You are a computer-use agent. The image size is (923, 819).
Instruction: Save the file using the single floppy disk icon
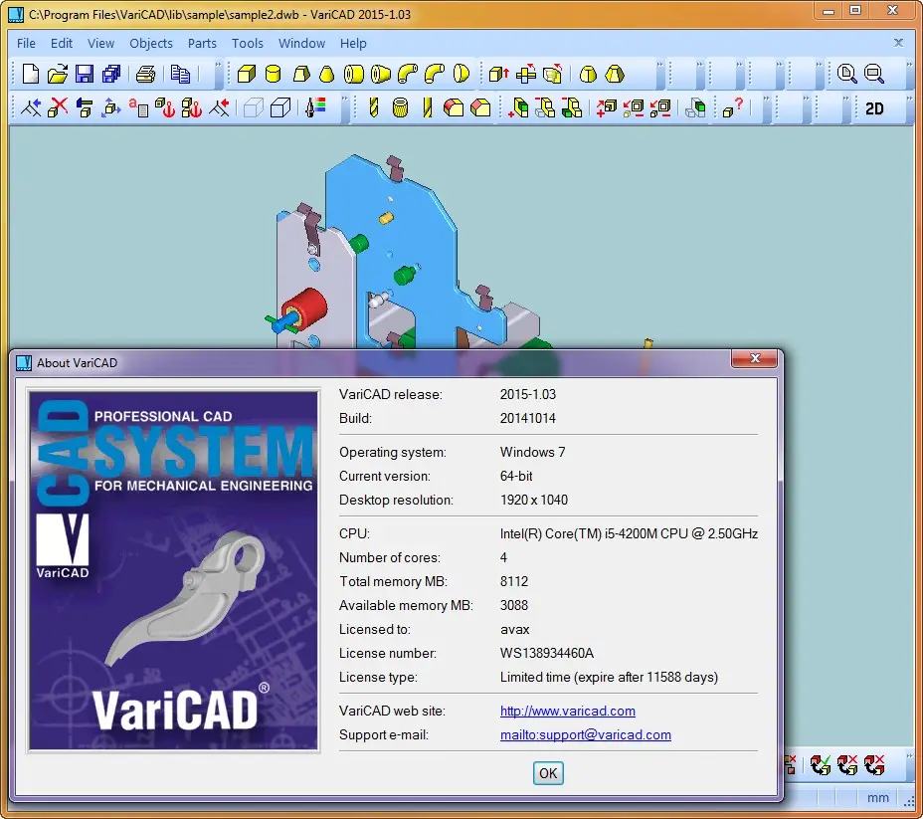coord(85,75)
